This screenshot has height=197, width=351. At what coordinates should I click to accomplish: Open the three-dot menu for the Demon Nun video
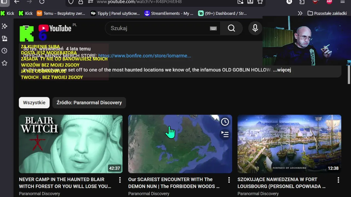pyautogui.click(x=229, y=180)
